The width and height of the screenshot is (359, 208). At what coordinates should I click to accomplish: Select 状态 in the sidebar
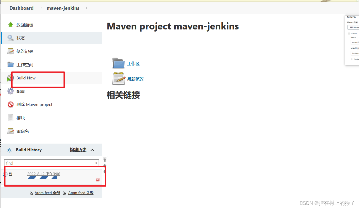[x=21, y=38]
